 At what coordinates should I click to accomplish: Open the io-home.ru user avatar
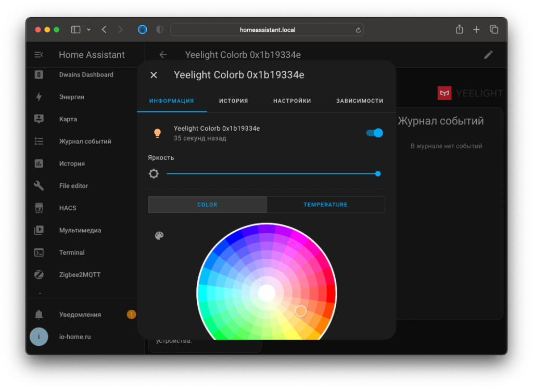(x=39, y=336)
